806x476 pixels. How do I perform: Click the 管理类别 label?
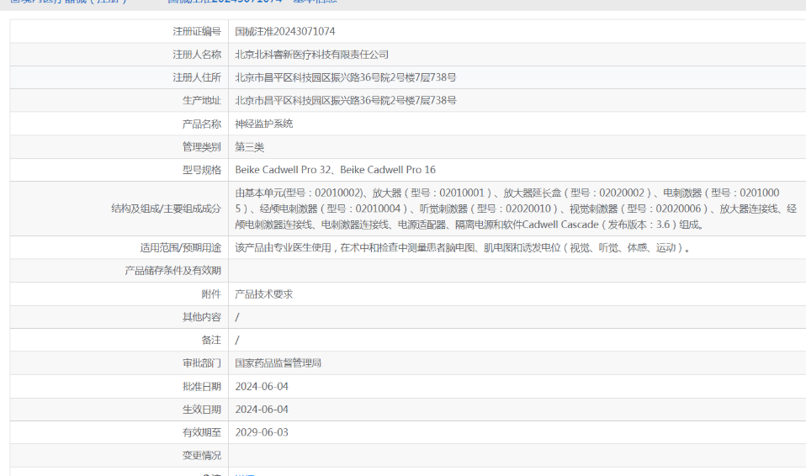coord(202,147)
